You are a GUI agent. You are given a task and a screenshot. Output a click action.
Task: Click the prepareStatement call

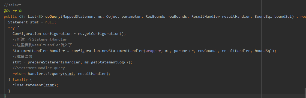point(45,62)
